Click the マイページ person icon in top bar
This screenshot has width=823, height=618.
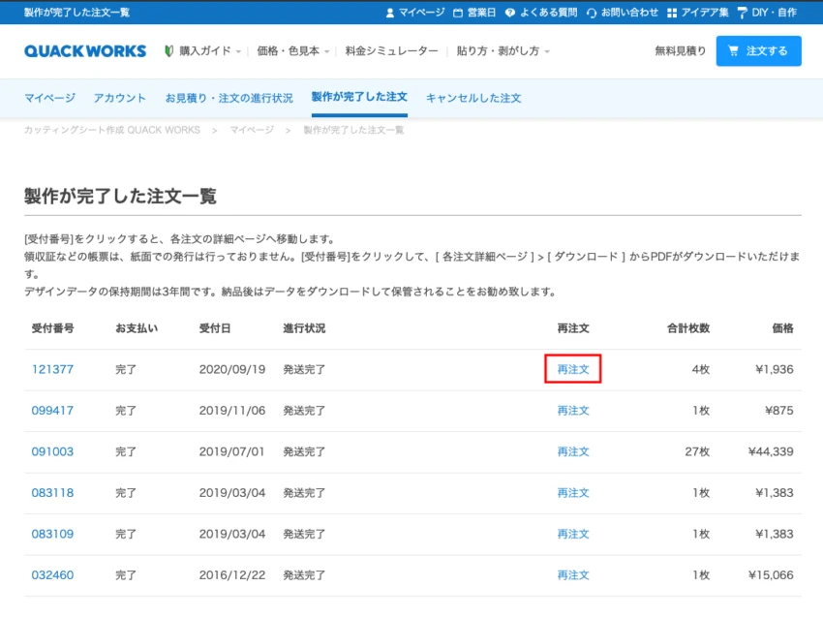(x=390, y=13)
